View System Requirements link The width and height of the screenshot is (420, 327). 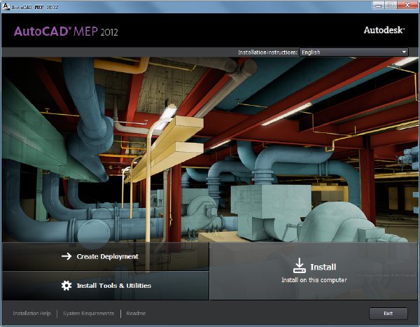[88, 313]
